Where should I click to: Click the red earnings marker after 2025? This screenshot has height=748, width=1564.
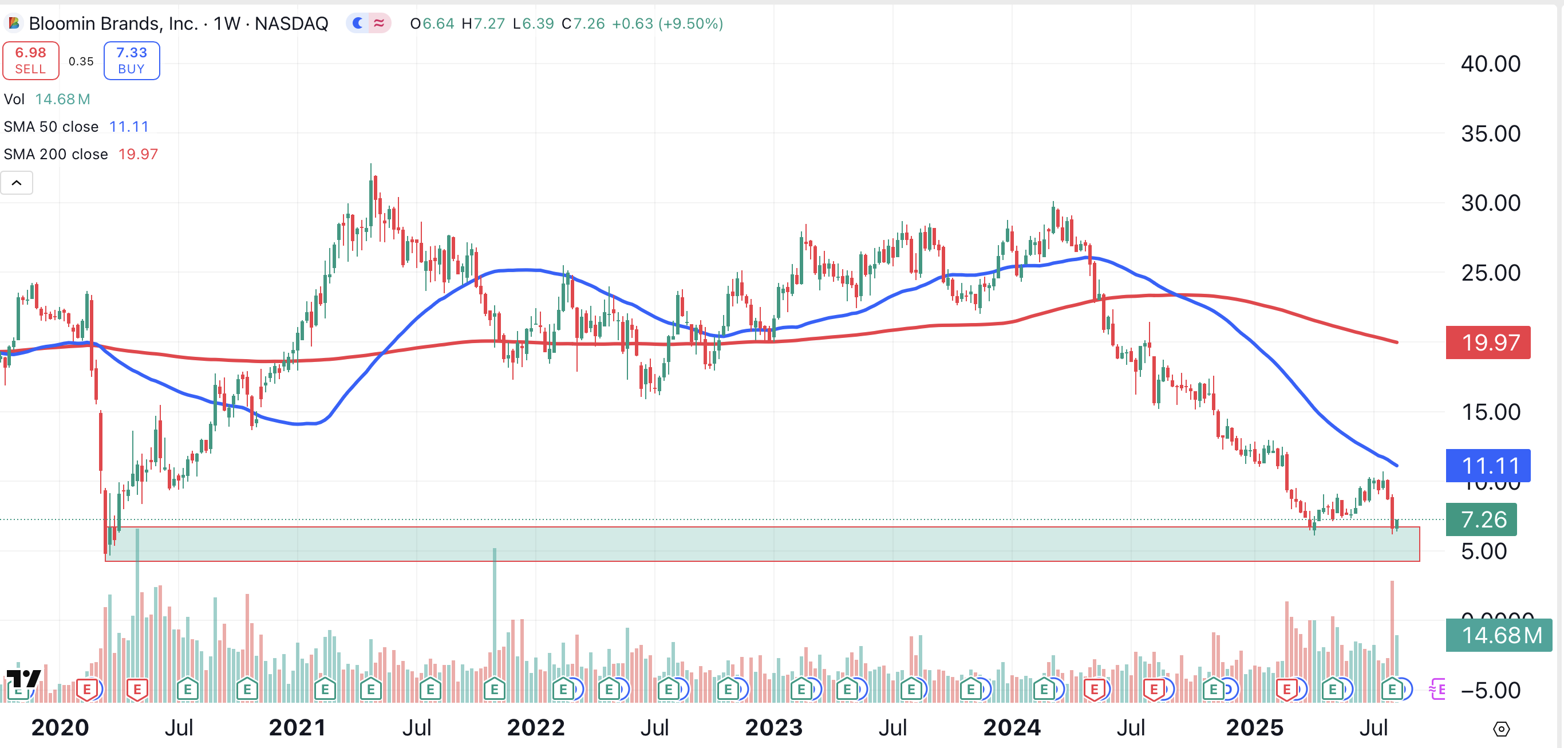tap(1286, 690)
